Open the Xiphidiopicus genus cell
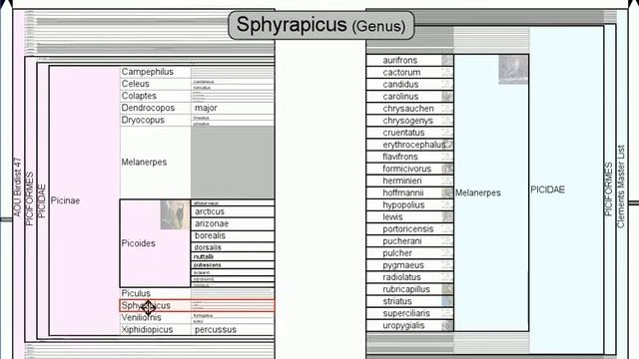This screenshot has width=639, height=359. click(156, 330)
